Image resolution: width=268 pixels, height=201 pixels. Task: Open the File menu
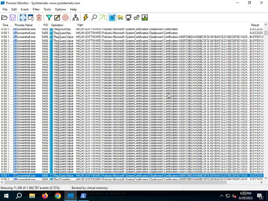tap(5, 9)
